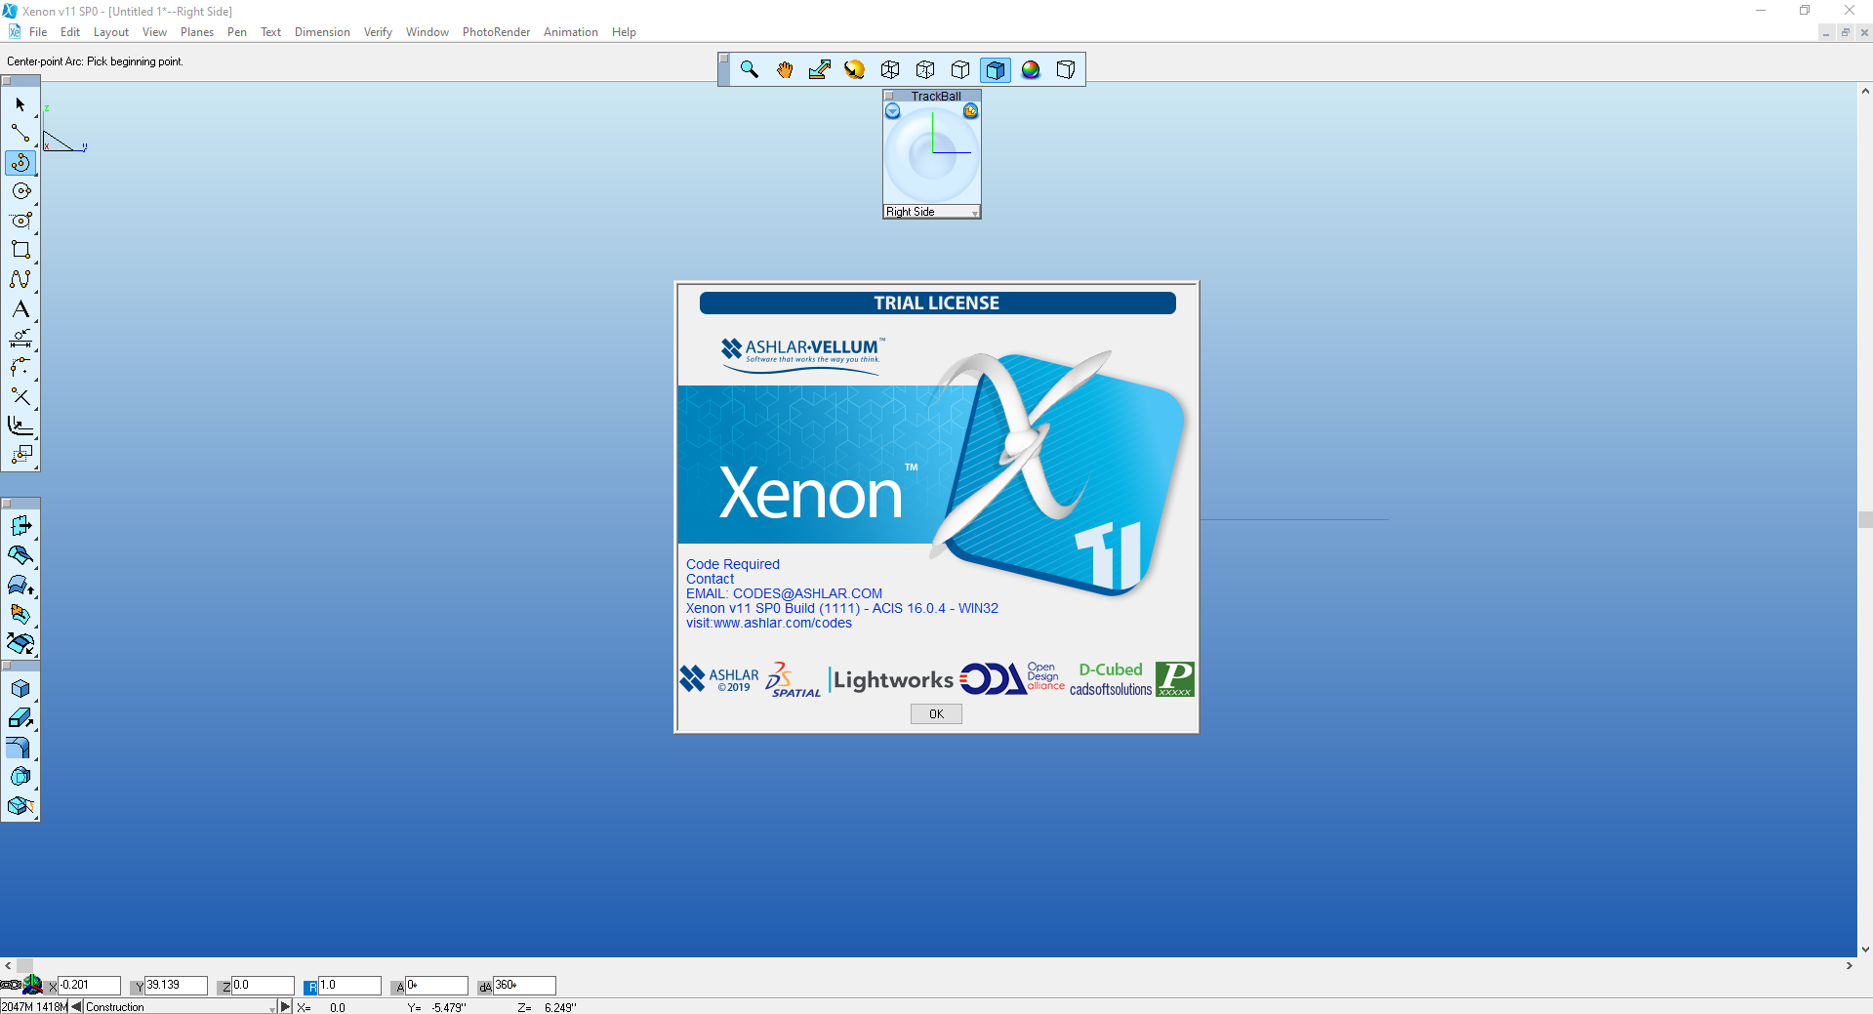Select the Trim tool

(x=20, y=397)
